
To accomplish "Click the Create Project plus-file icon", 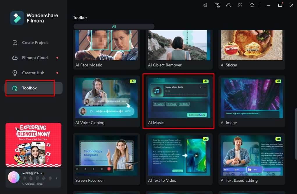I will (15, 43).
